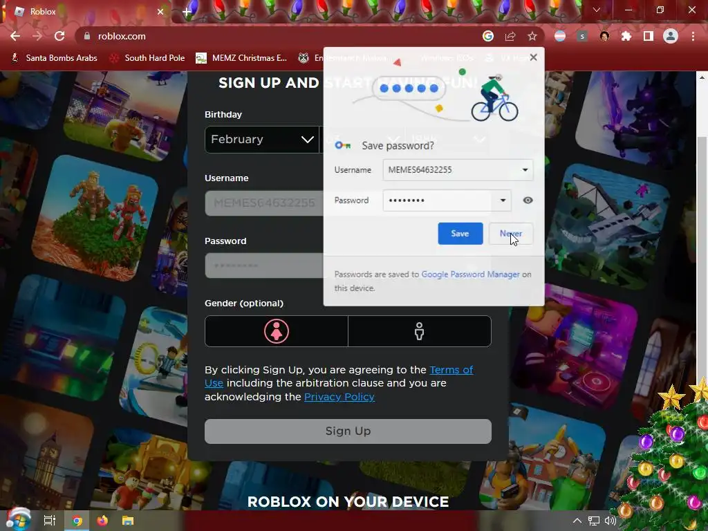Click the key icon in Save password popup

coord(343,145)
